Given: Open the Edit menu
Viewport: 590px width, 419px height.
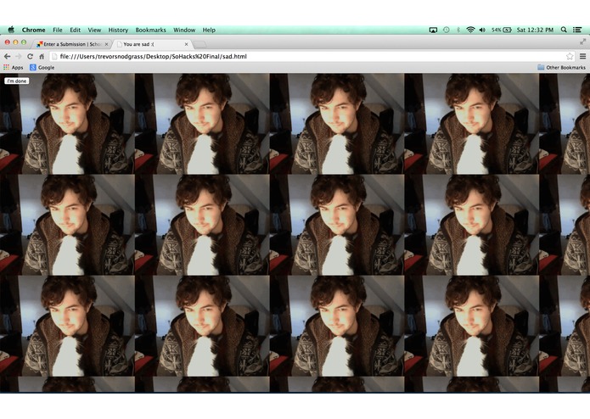Looking at the screenshot, I should point(76,30).
